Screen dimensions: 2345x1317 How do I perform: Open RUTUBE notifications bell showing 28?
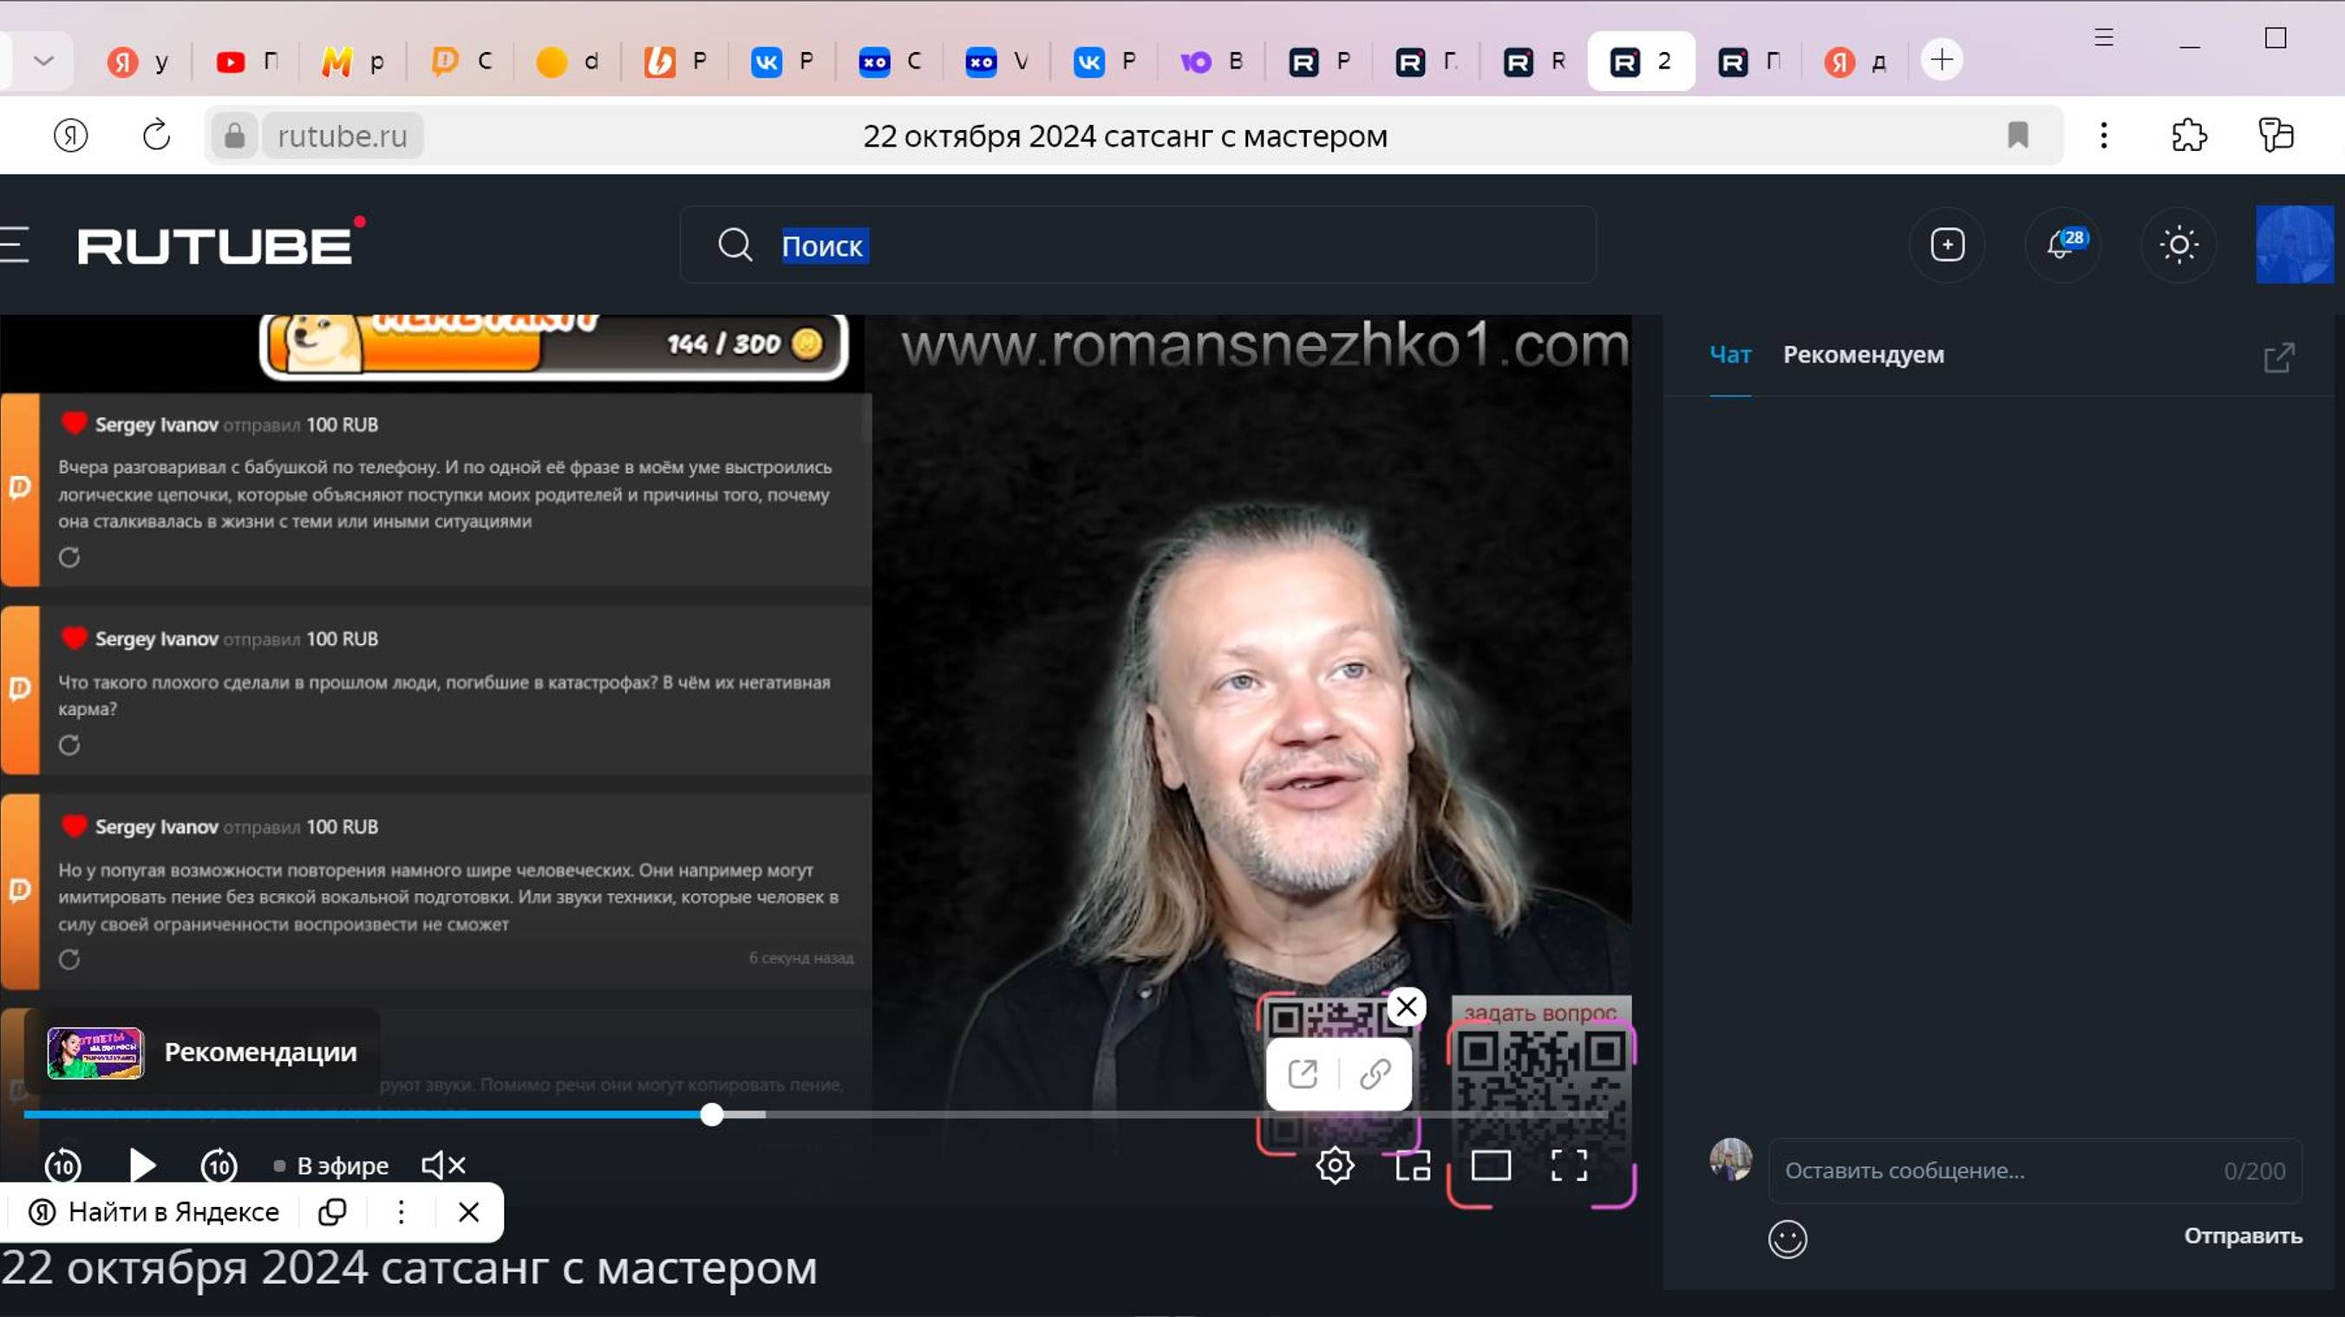2062,244
